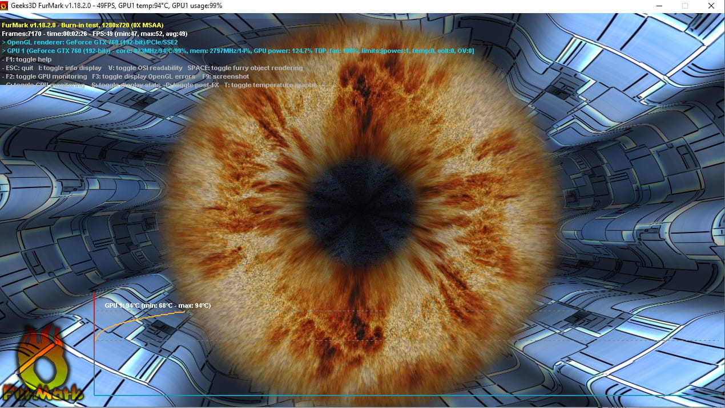Image resolution: width=725 pixels, height=408 pixels.
Task: Click 'F3: toggle display OpenGL errors' hint
Action: pyautogui.click(x=143, y=76)
